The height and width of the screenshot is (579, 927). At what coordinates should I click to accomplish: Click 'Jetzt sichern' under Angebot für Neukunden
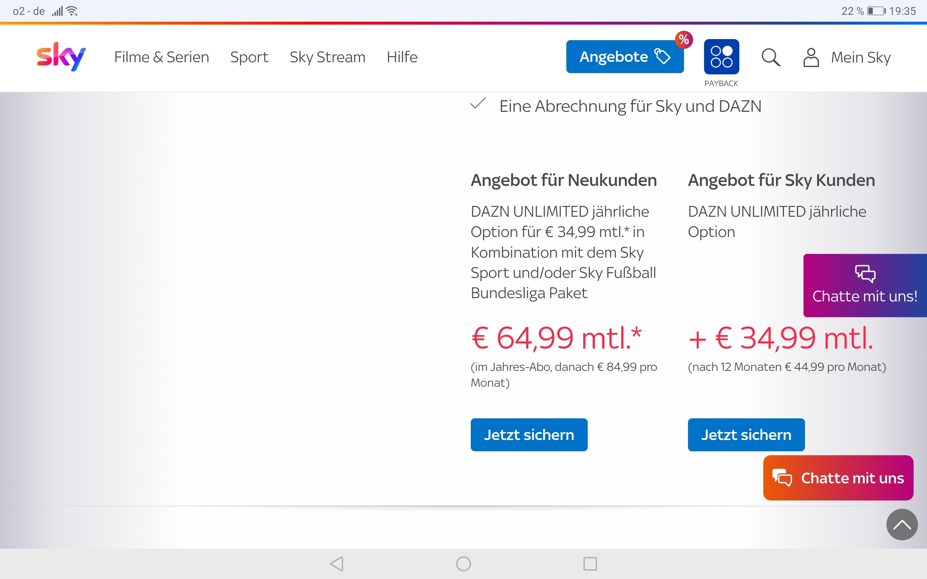point(529,435)
